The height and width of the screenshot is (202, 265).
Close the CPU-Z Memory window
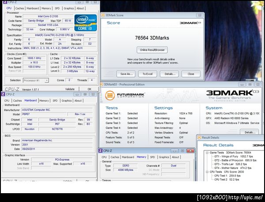click(190, 151)
